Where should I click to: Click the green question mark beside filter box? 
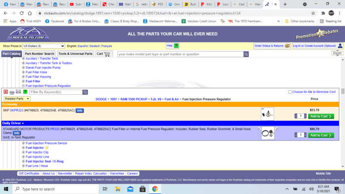coord(25,92)
